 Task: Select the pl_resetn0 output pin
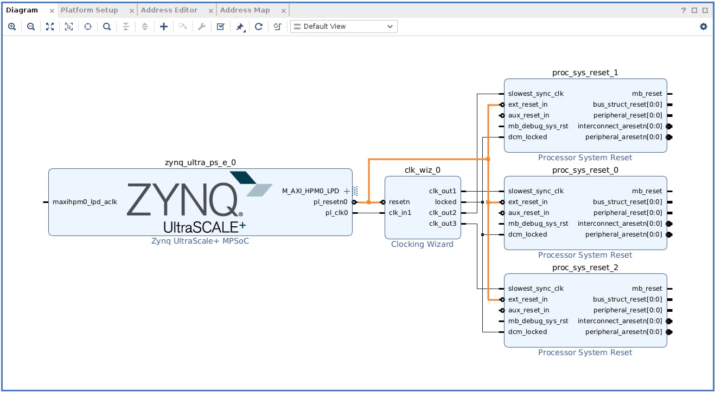(x=330, y=202)
